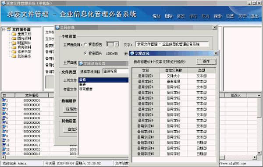The width and height of the screenshot is (263, 167).
Task: Open the 设置 menu in header
Action: coord(230,16)
